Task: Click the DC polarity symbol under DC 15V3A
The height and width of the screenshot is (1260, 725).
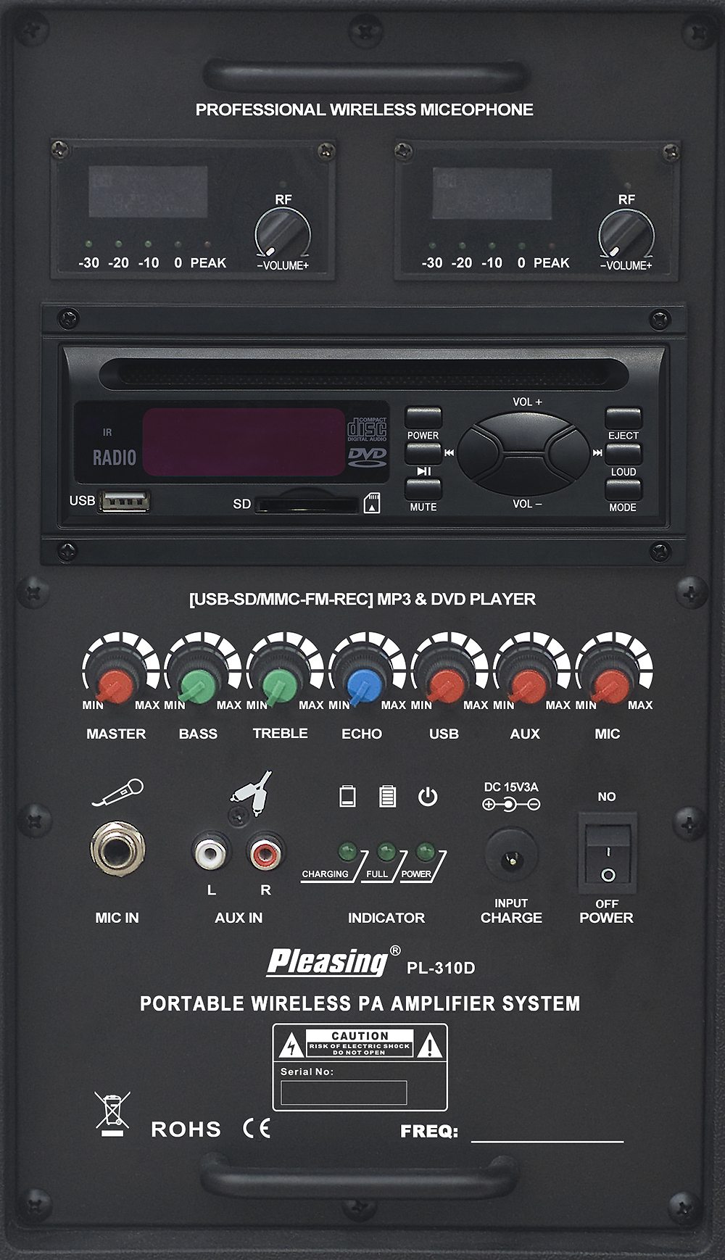Action: [x=511, y=804]
